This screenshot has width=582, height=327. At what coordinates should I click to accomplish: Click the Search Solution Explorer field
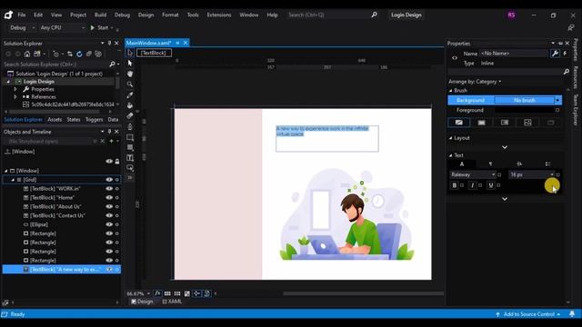(55, 64)
